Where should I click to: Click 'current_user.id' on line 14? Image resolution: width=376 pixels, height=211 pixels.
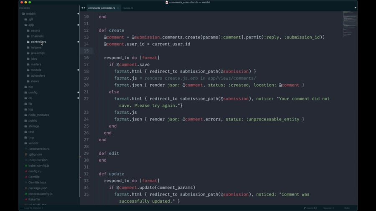pyautogui.click(x=171, y=44)
